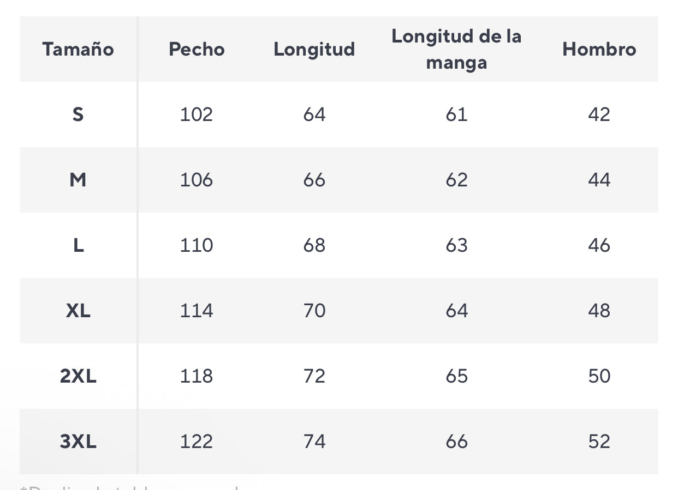Click the Hombro column header
678x490 pixels.
[x=599, y=49]
